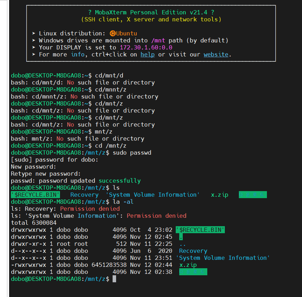Click the permissions string "drwxr-xr-x"

click(x=28, y=244)
